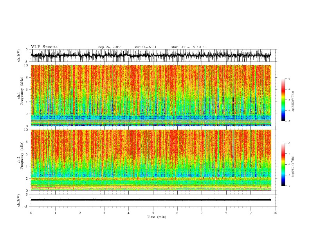
Task: Click time axis tick label '3'
Action: point(104,213)
